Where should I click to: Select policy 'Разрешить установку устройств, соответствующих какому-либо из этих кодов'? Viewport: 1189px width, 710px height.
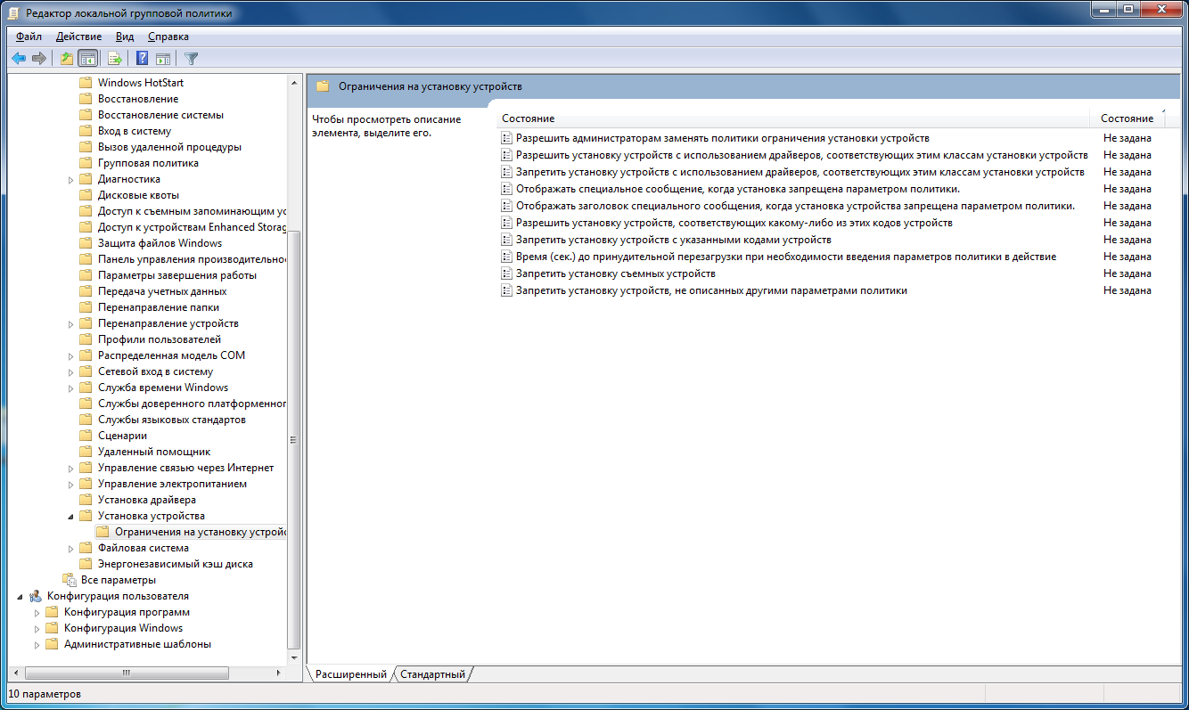(x=734, y=223)
